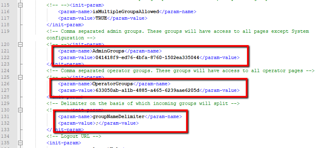Screen dimensions: 331x148
Task: Collapse the fold marker on line 130
Action: coord(20,110)
